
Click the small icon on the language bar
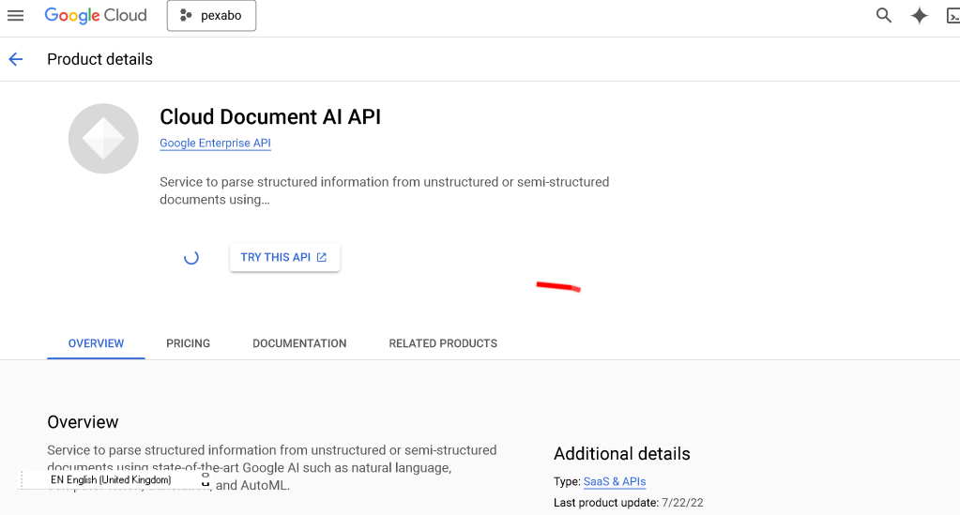206,479
